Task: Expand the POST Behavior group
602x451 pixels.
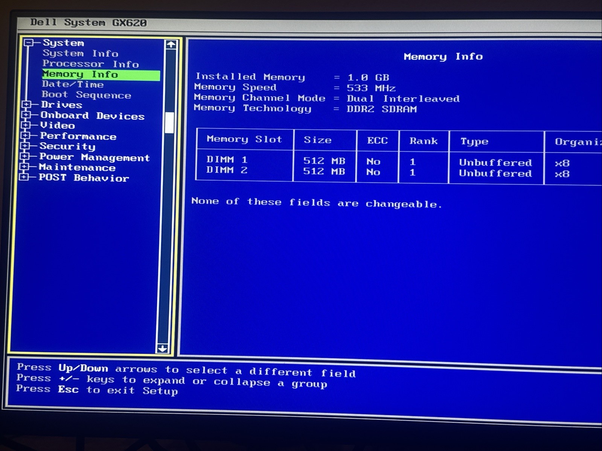Action: [24, 176]
